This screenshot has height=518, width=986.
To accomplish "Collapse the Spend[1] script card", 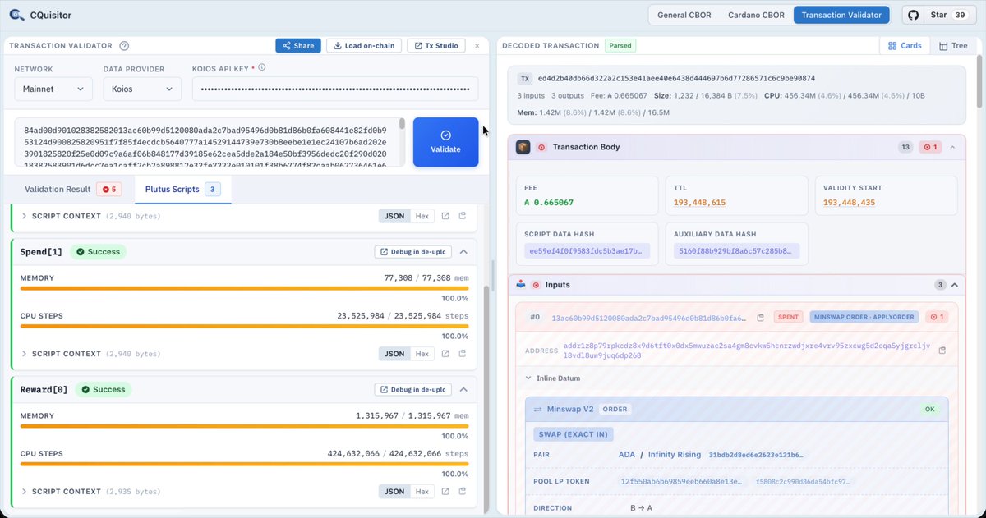I will tap(463, 252).
